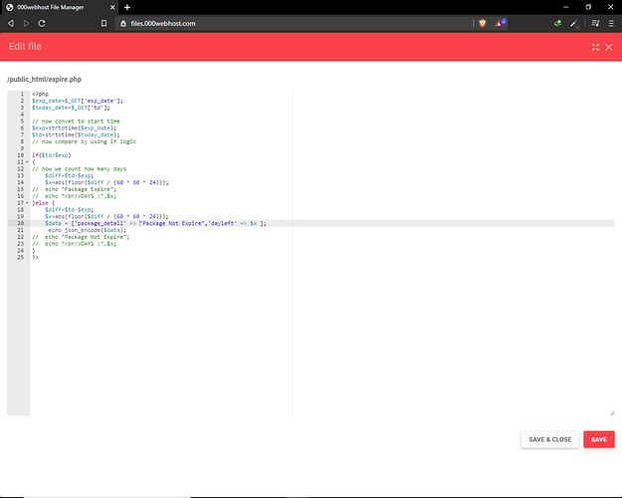Click 'echo json_encode($data);' on line 21

(x=88, y=230)
